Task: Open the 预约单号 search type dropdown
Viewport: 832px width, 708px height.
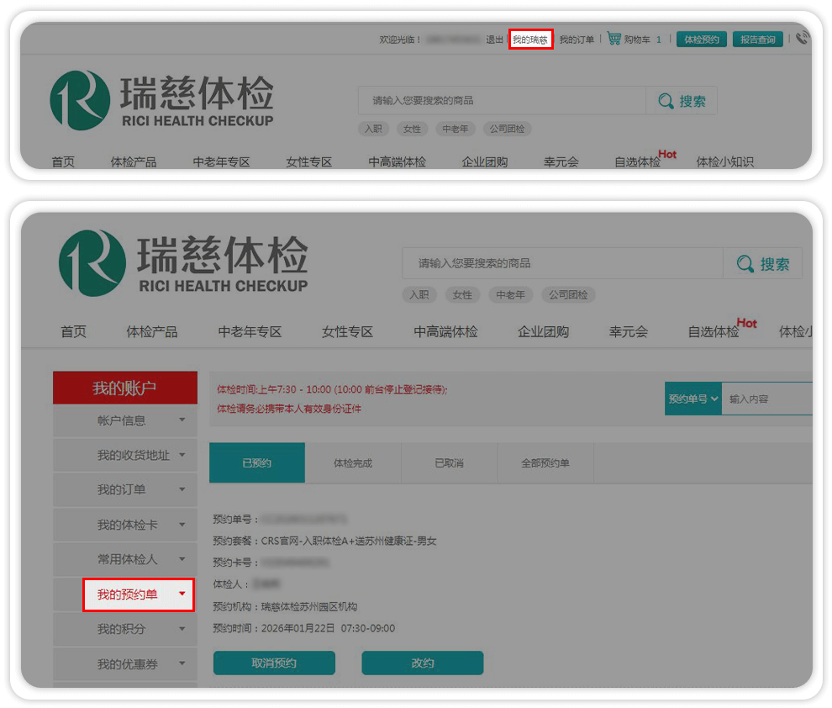Action: (x=693, y=399)
